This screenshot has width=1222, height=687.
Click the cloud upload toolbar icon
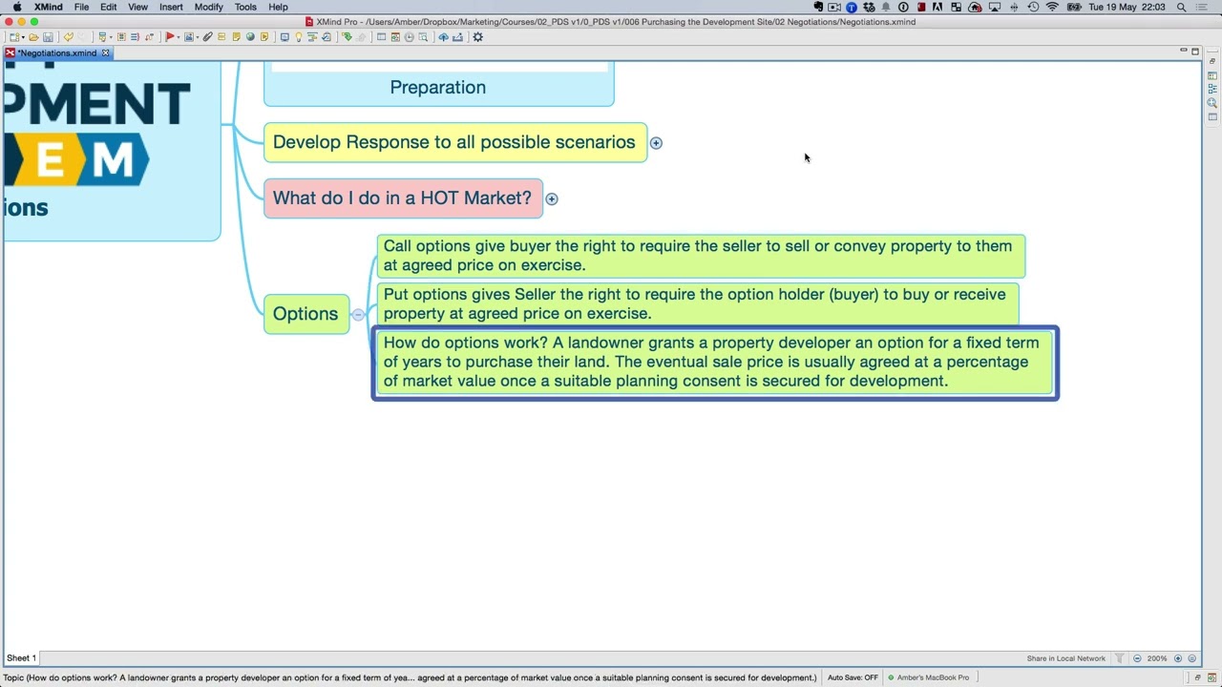(x=443, y=37)
